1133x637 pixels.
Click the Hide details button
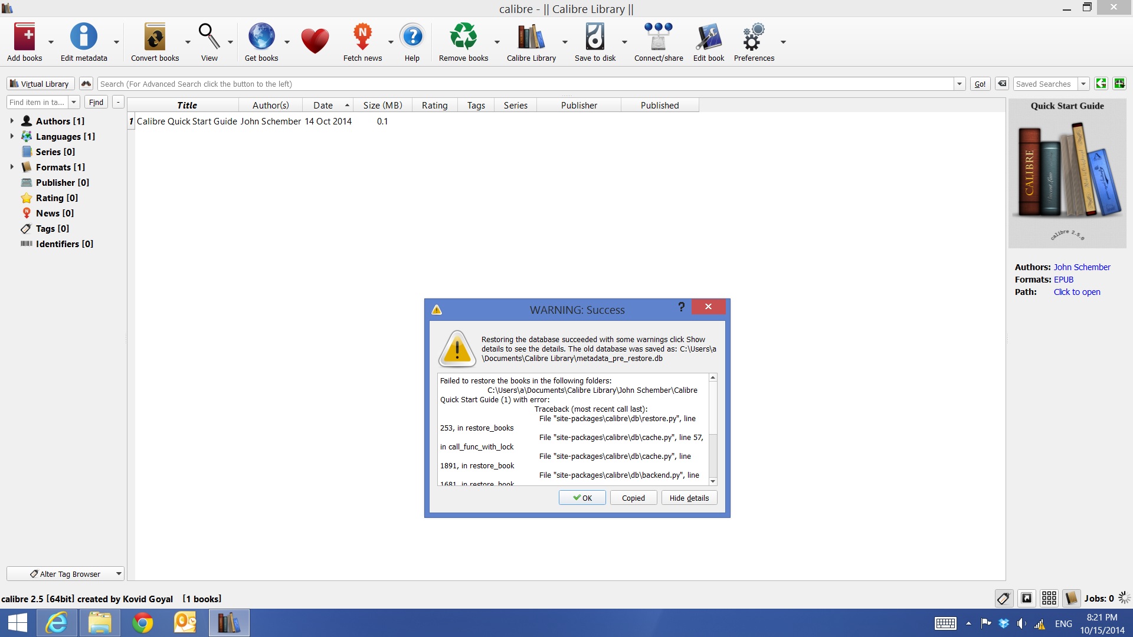point(689,498)
